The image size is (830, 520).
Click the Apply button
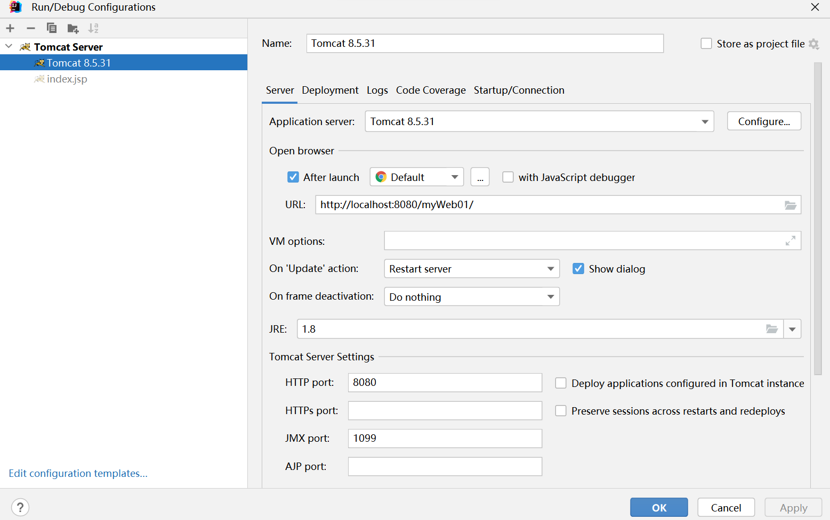(x=793, y=507)
